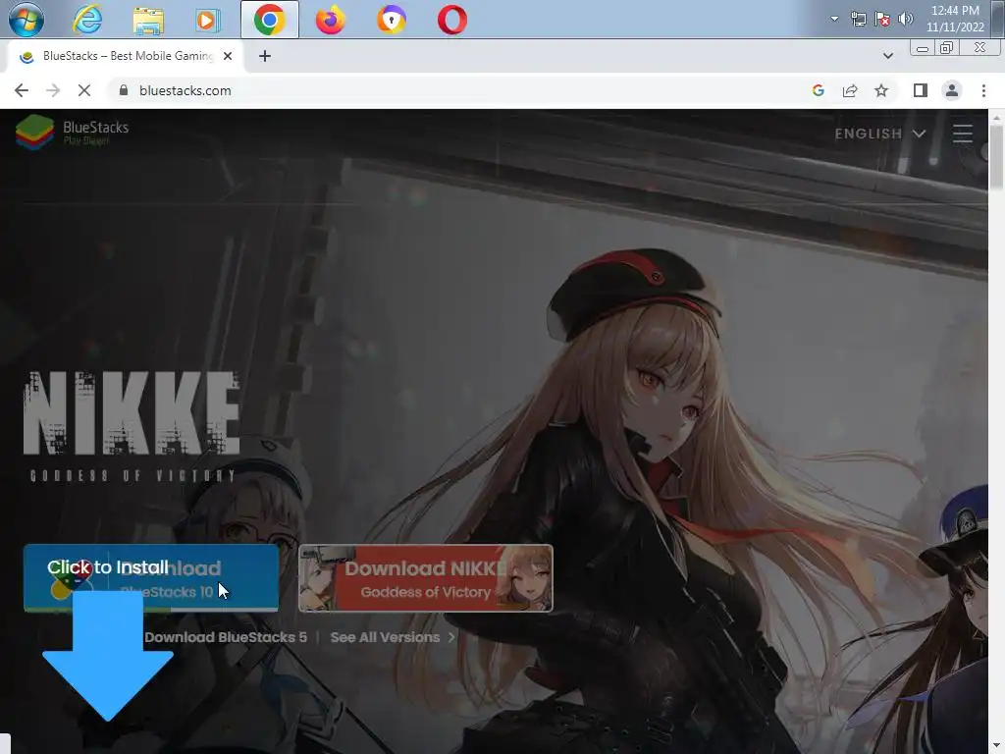
Task: Open Windows Explorer folder on taskbar
Action: pos(148,21)
